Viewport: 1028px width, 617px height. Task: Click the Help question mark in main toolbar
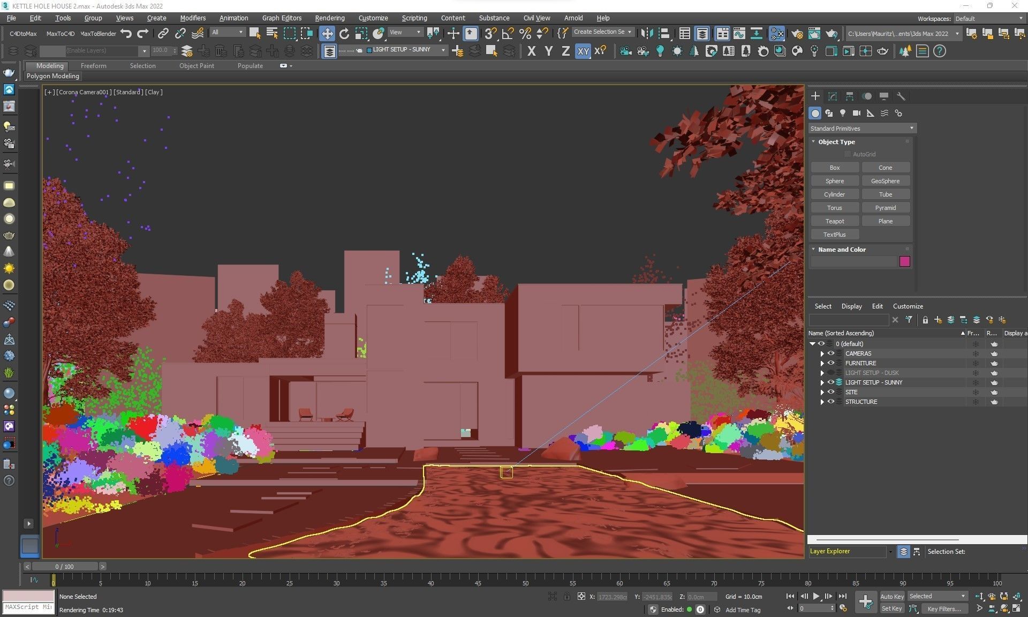click(x=940, y=51)
